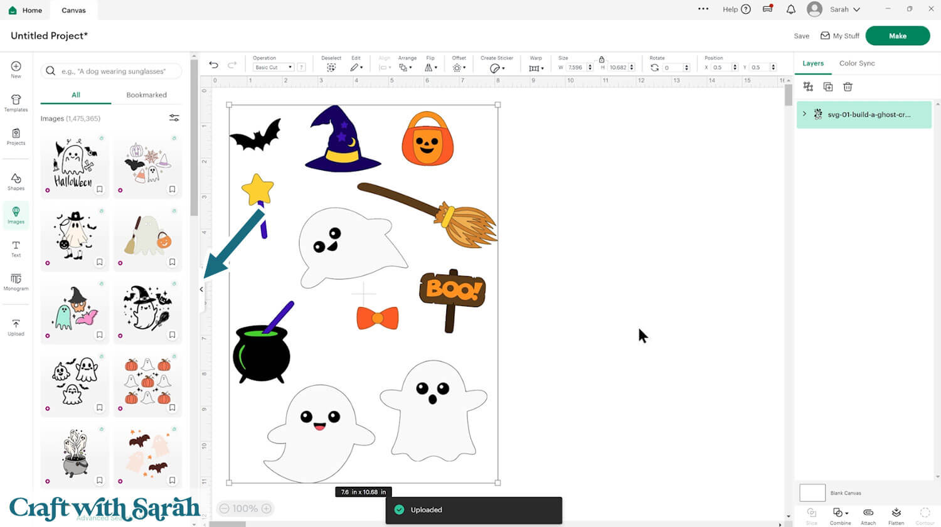The image size is (941, 527).
Task: Open the image filters panel
Action: point(174,118)
